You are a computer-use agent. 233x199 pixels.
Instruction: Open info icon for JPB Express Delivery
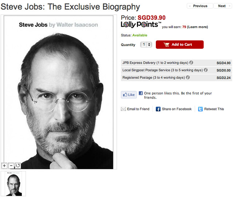point(191,63)
